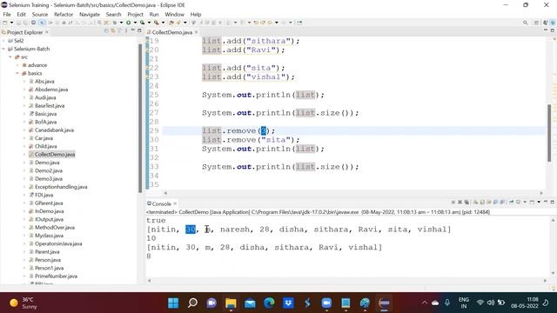
Task: Click the green Run toolbar icon
Action: (x=128, y=23)
